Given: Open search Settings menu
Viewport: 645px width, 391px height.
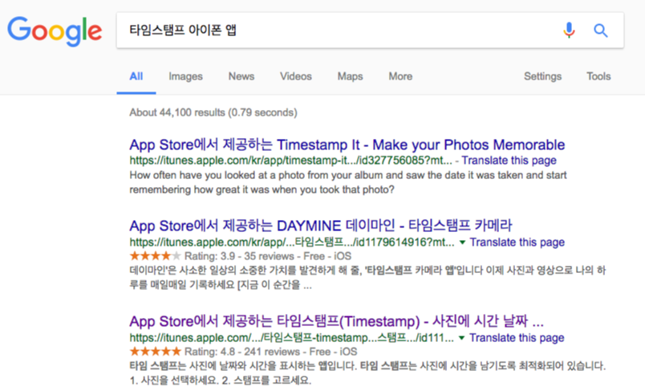Looking at the screenshot, I should coord(542,76).
